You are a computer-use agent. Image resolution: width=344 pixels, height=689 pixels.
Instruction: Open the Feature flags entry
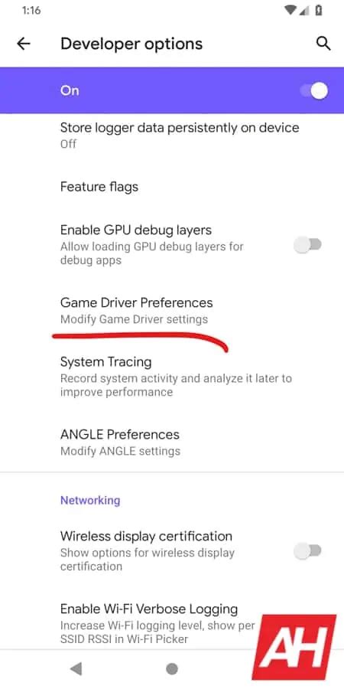coord(172,187)
